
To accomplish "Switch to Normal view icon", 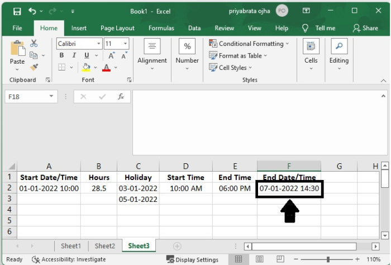I will click(239, 259).
